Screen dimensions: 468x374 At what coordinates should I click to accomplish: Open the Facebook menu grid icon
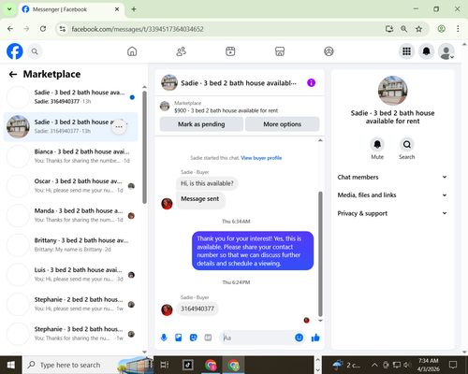pyautogui.click(x=406, y=51)
